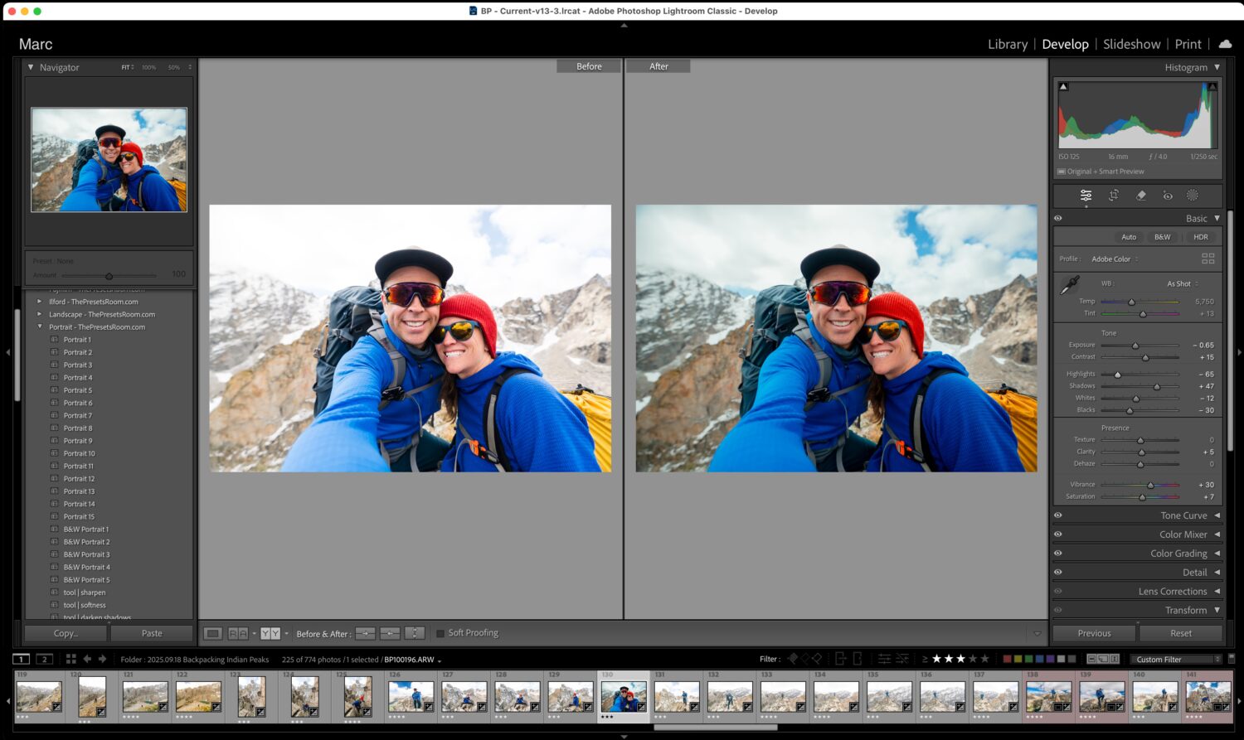Viewport: 1244px width, 740px height.
Task: Activate the Healing eraser tool
Action: click(1141, 196)
